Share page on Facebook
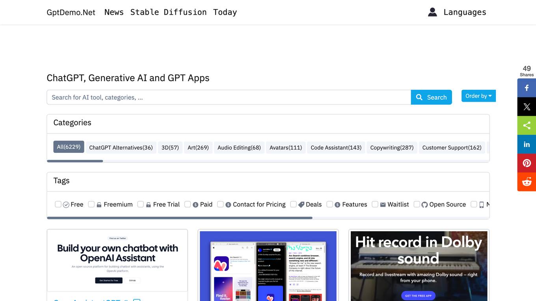The image size is (536, 301). 527,88
